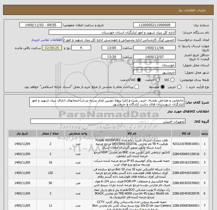Click the ردیف column header
This screenshot has width=217, height=210.
[205, 133]
